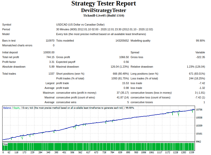Select consecutive loss value '-7.42 (1)'
Screen dimensions: 211x155
pyautogui.click(x=200, y=97)
